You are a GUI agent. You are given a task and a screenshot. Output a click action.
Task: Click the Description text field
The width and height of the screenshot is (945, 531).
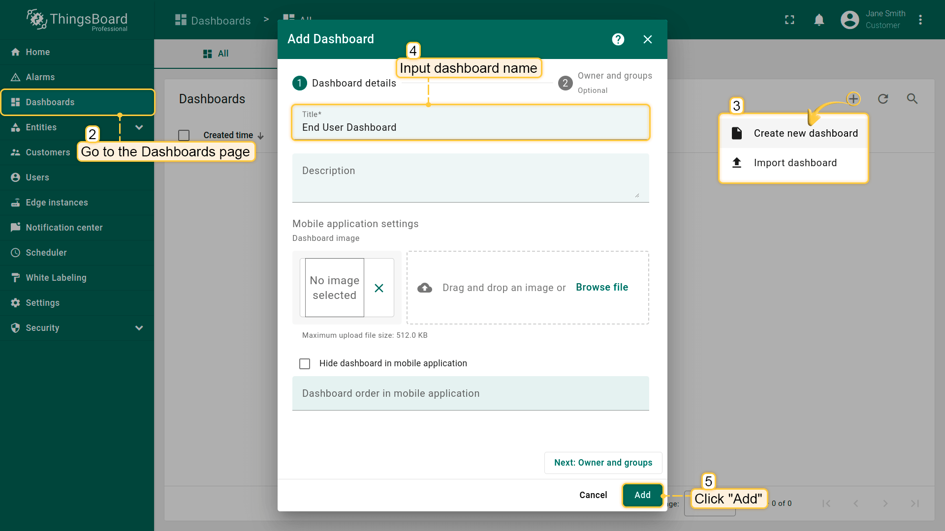coord(470,177)
